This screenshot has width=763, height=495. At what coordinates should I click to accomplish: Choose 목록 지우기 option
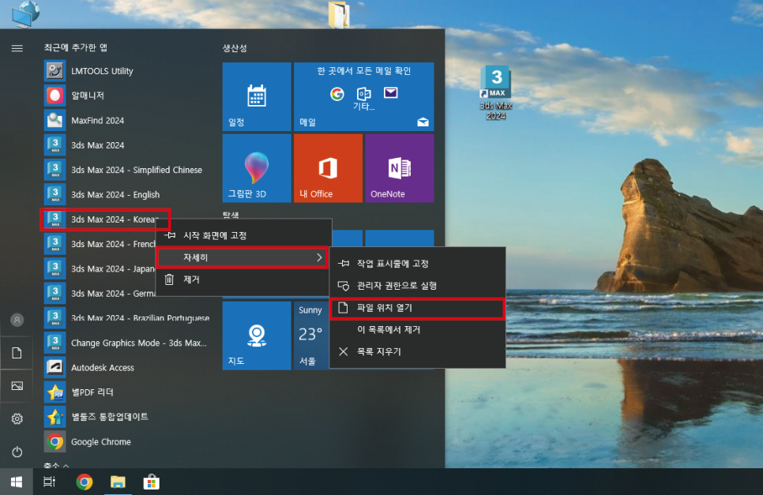(x=418, y=351)
